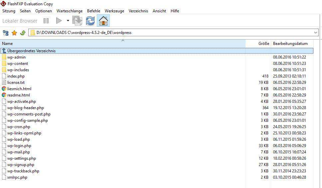
Task: Expand the path dropdown chevron
Action: 316,33
